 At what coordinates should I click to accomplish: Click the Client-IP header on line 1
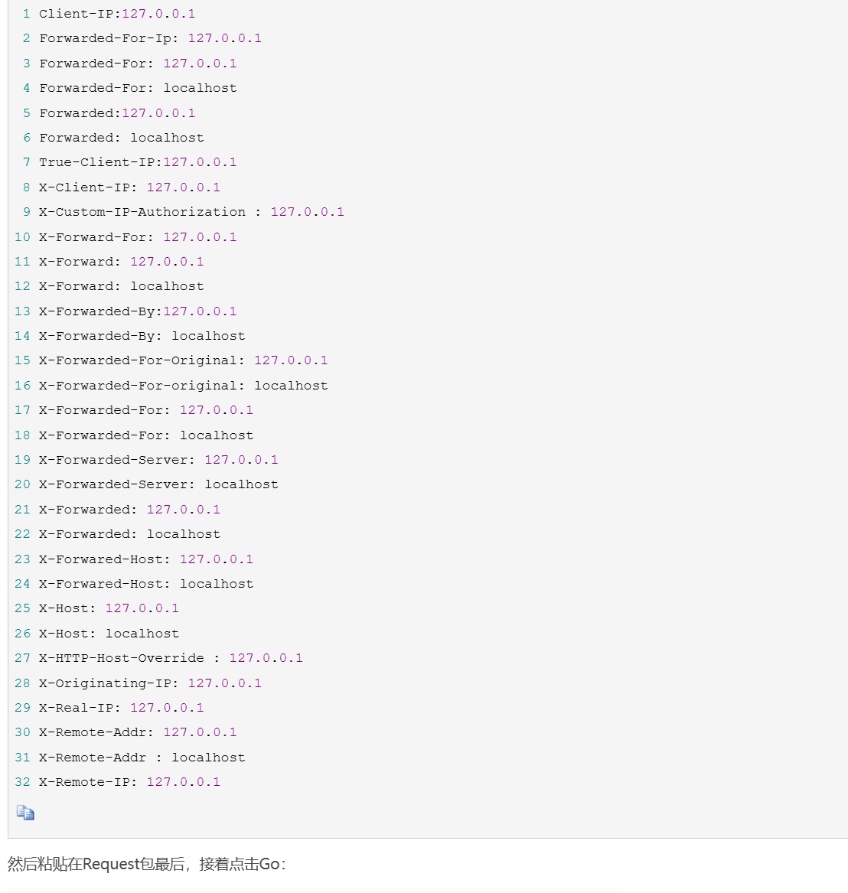pos(80,14)
